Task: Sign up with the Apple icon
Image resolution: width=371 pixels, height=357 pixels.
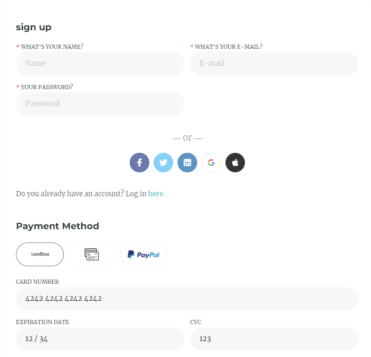Action: [235, 162]
